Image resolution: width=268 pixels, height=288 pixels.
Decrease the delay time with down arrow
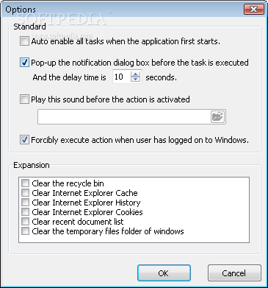pyautogui.click(x=135, y=80)
